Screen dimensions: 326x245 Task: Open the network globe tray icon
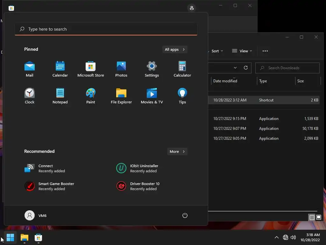(286, 237)
